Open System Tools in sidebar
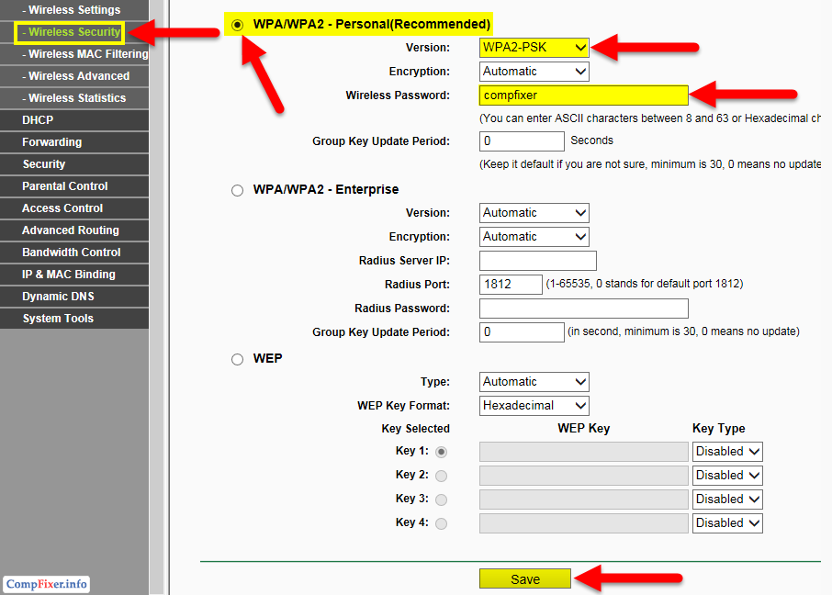 tap(58, 319)
